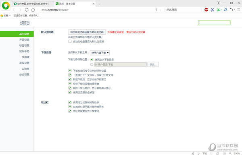This screenshot has width=242, height=155.
Task: Toggle show download window on new download
Action: pyautogui.click(x=70, y=79)
